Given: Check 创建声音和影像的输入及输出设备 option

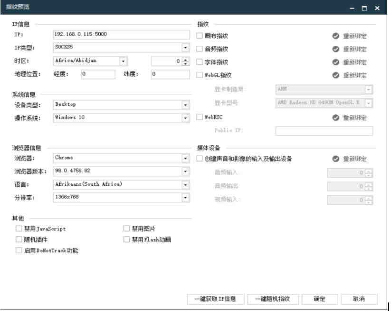Looking at the screenshot, I should (199, 159).
